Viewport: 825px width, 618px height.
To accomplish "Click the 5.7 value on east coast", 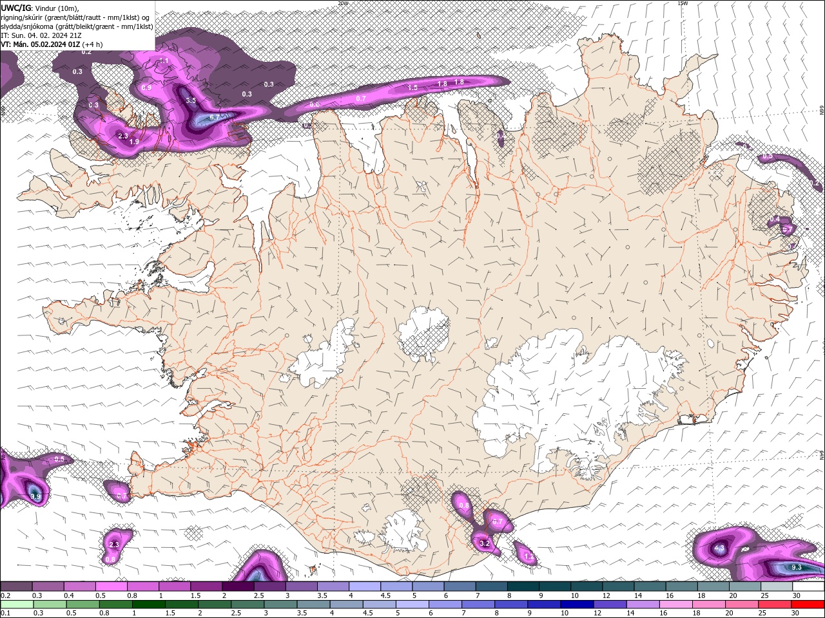I will click(786, 229).
